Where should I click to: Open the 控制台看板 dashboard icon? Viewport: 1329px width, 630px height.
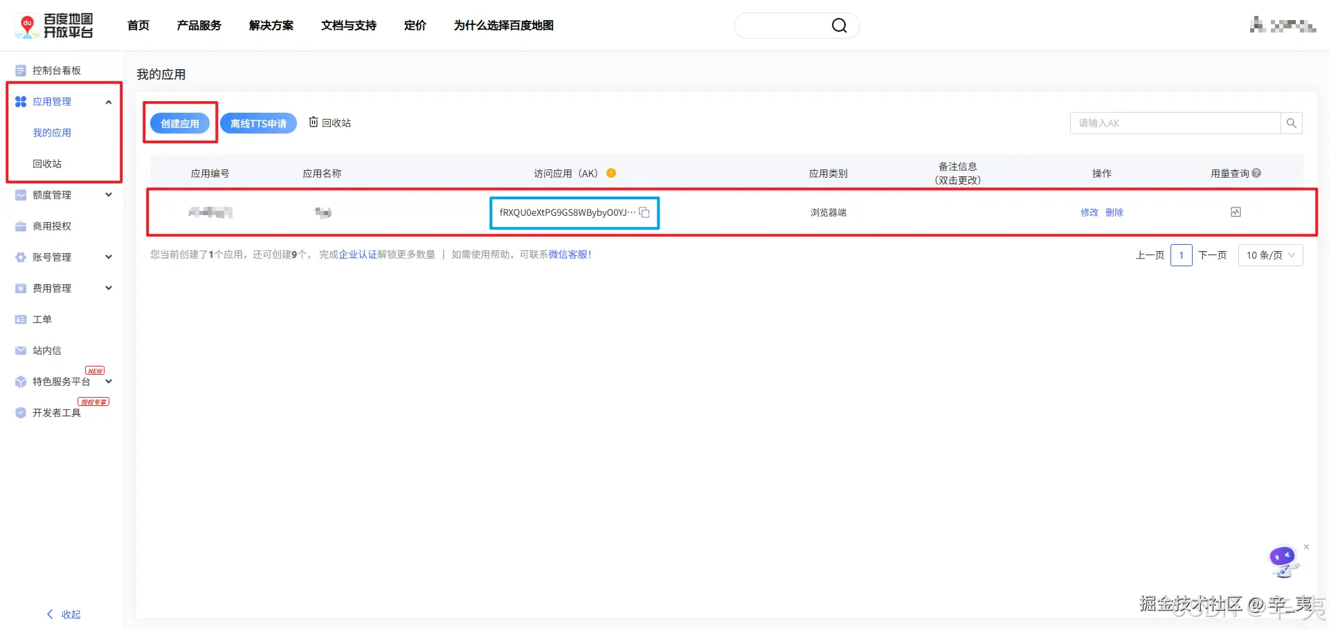[21, 71]
